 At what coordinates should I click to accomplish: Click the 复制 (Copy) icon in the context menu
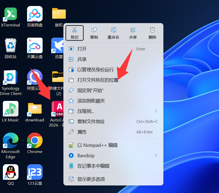(x=94, y=33)
